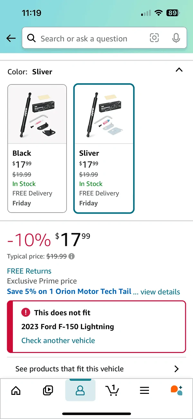Tap the typical price info icon
This screenshot has height=419, width=193.
click(72, 257)
